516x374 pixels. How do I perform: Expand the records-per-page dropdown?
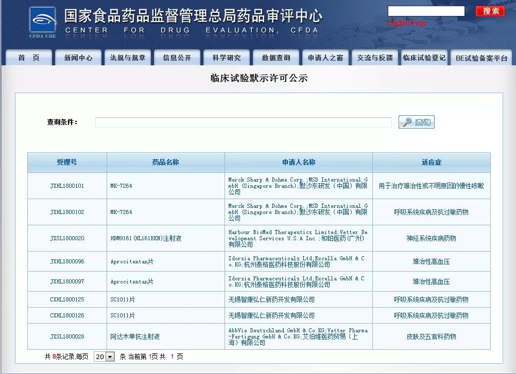pos(104,357)
